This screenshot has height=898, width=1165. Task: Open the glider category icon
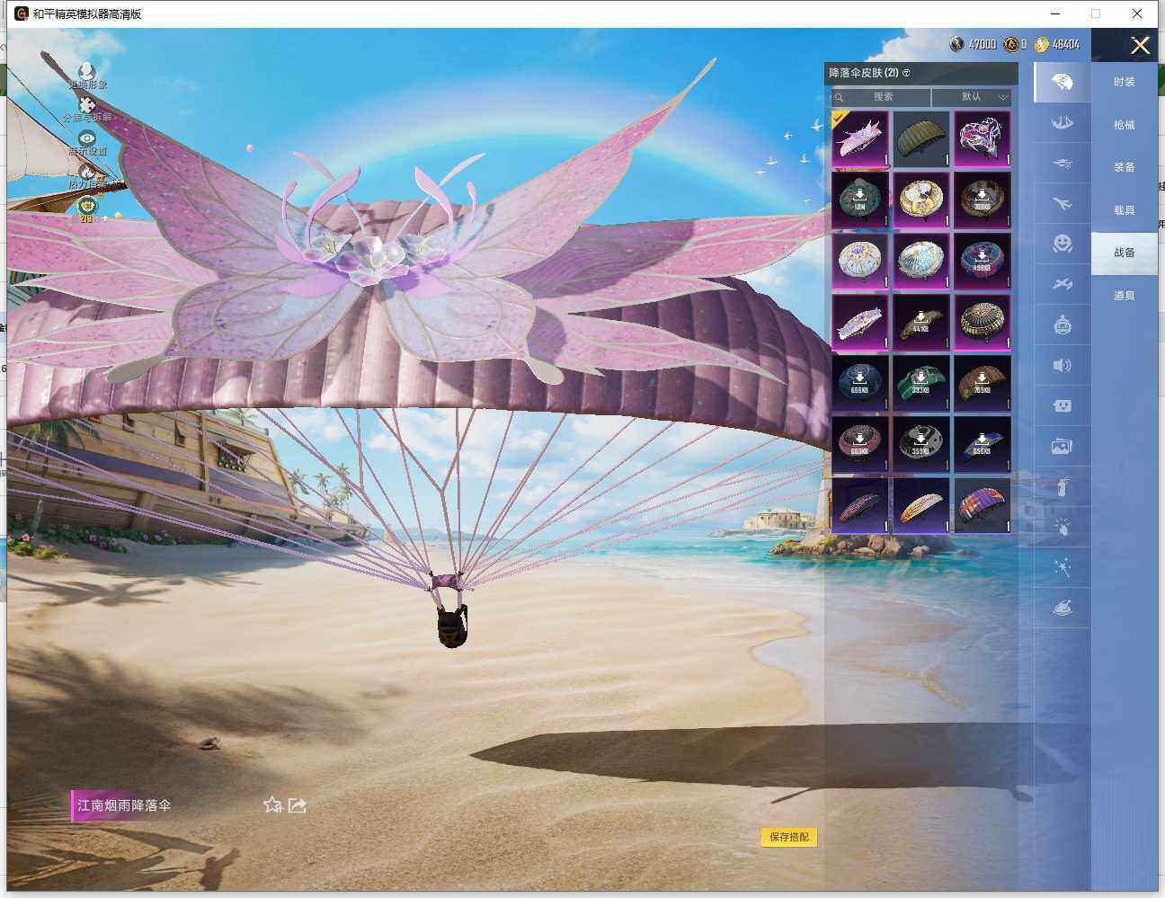(x=1062, y=284)
